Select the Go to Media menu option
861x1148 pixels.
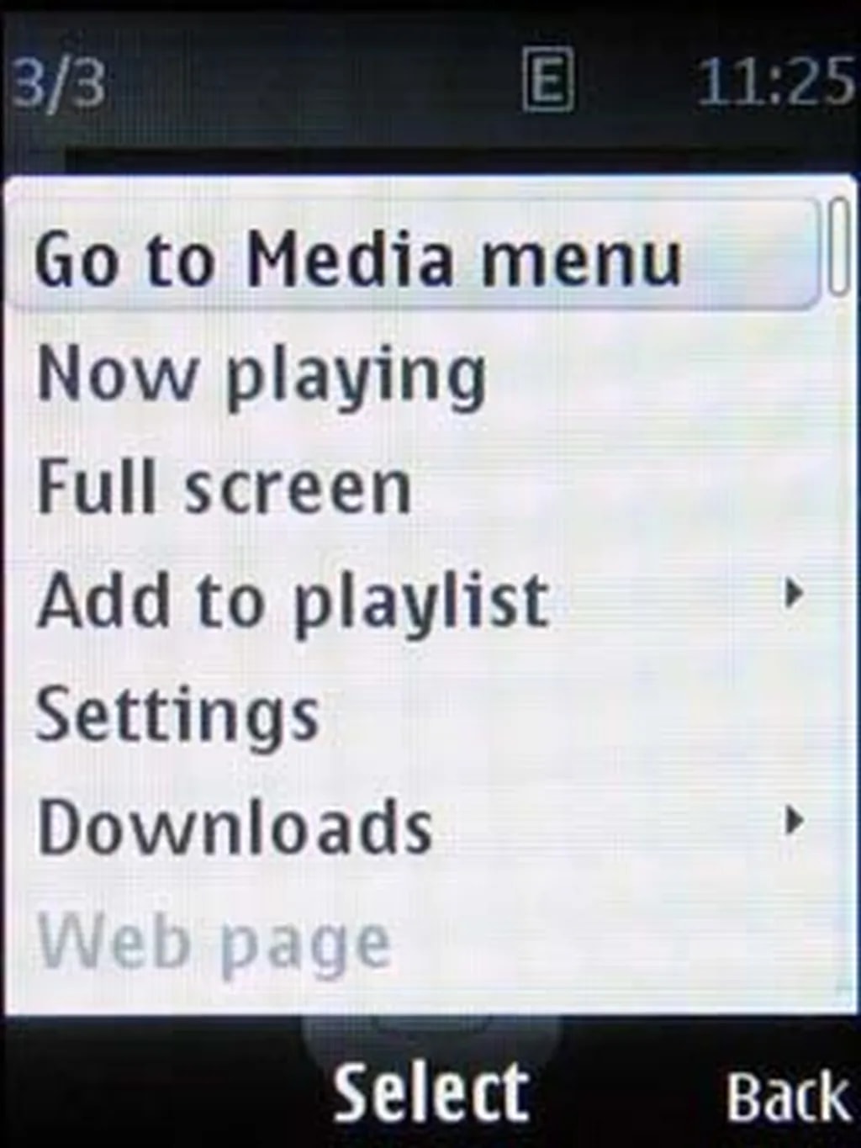(412, 256)
